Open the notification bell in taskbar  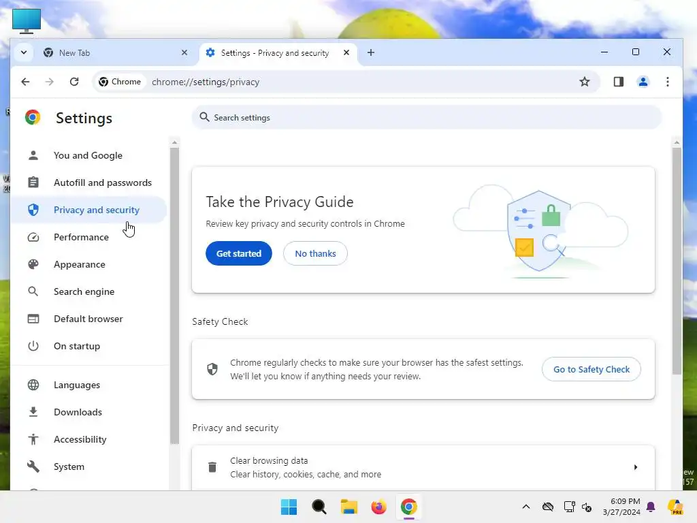tap(651, 507)
